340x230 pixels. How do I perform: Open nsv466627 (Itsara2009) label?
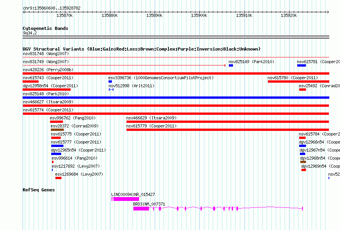click(48, 102)
